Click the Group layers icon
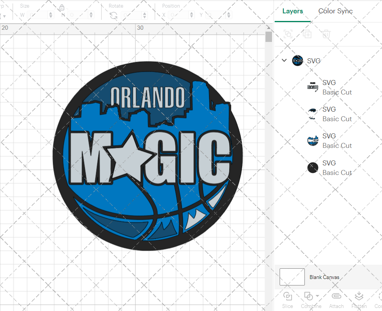382x311 pixels. pyautogui.click(x=288, y=34)
